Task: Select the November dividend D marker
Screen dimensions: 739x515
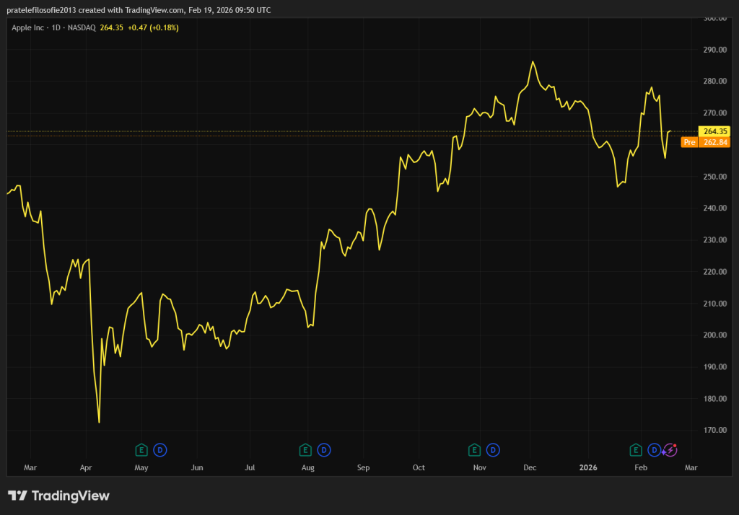Action: coord(493,450)
